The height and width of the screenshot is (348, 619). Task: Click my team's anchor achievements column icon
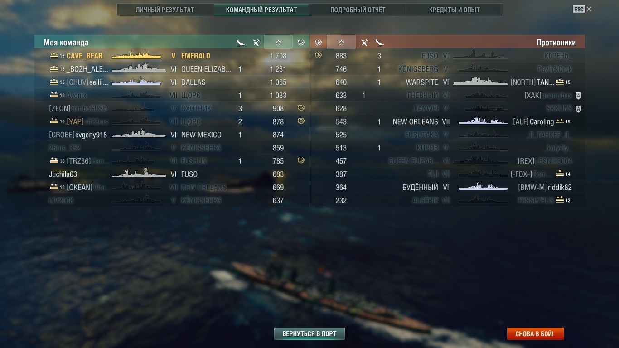[x=301, y=42]
